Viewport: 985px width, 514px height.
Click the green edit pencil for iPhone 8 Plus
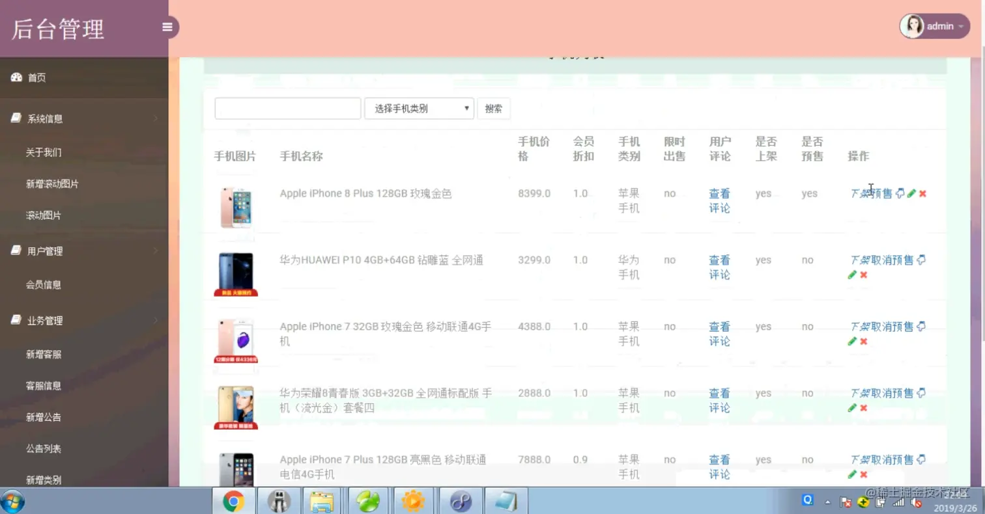(911, 193)
